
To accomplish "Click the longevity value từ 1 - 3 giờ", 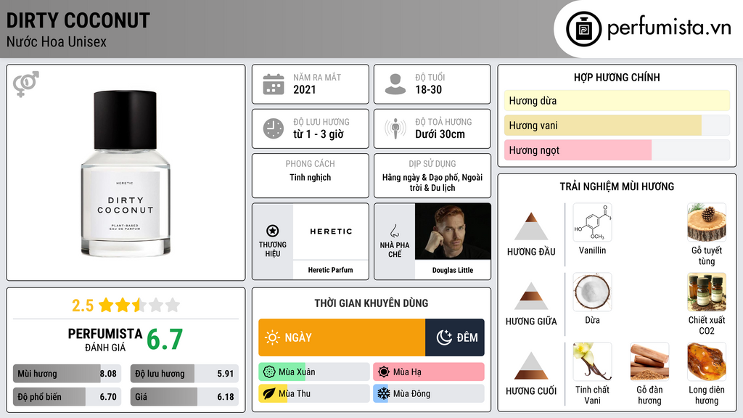I will 318,134.
